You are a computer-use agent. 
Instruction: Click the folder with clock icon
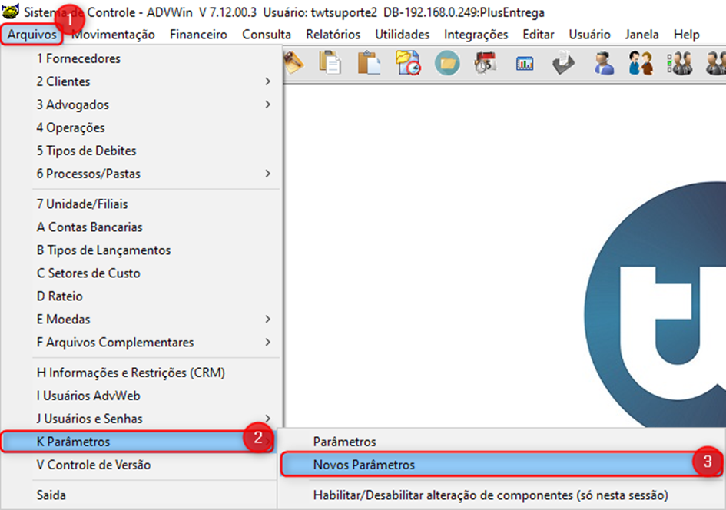pos(408,62)
